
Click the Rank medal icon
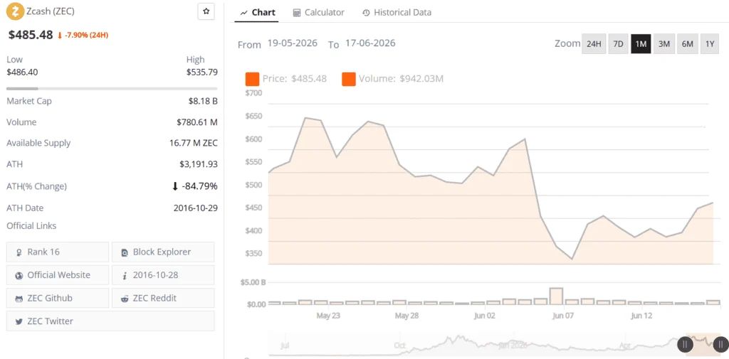(19, 252)
